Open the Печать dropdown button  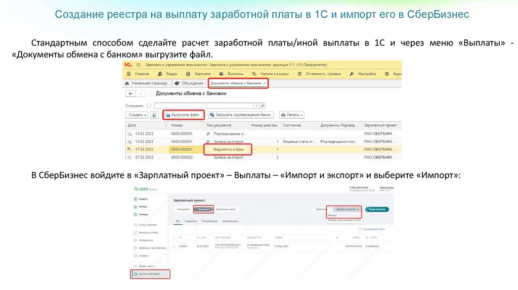point(292,115)
